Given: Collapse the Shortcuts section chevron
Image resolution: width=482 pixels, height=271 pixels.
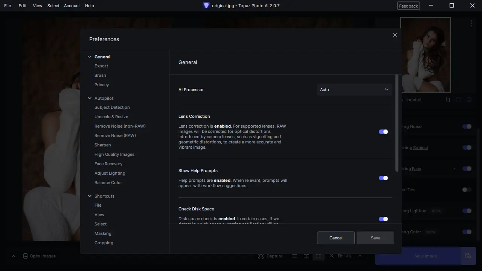Looking at the screenshot, I should [90, 196].
